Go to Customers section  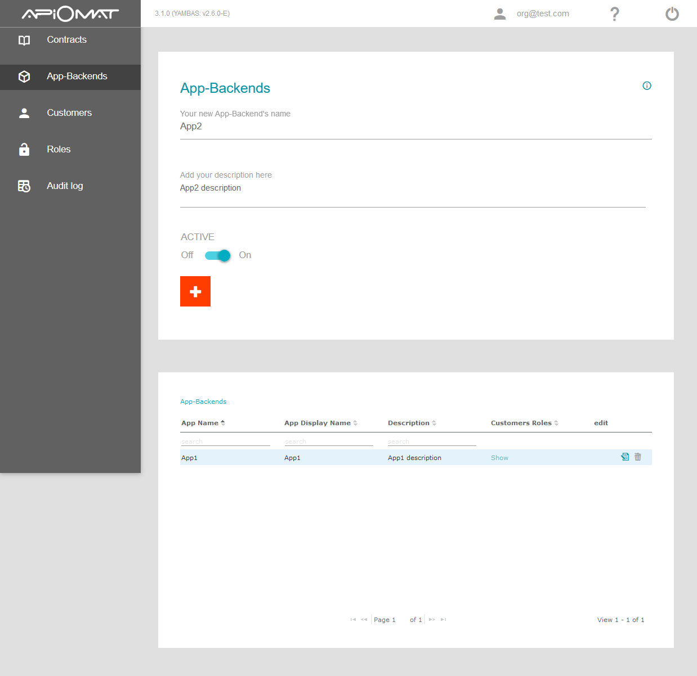(69, 113)
